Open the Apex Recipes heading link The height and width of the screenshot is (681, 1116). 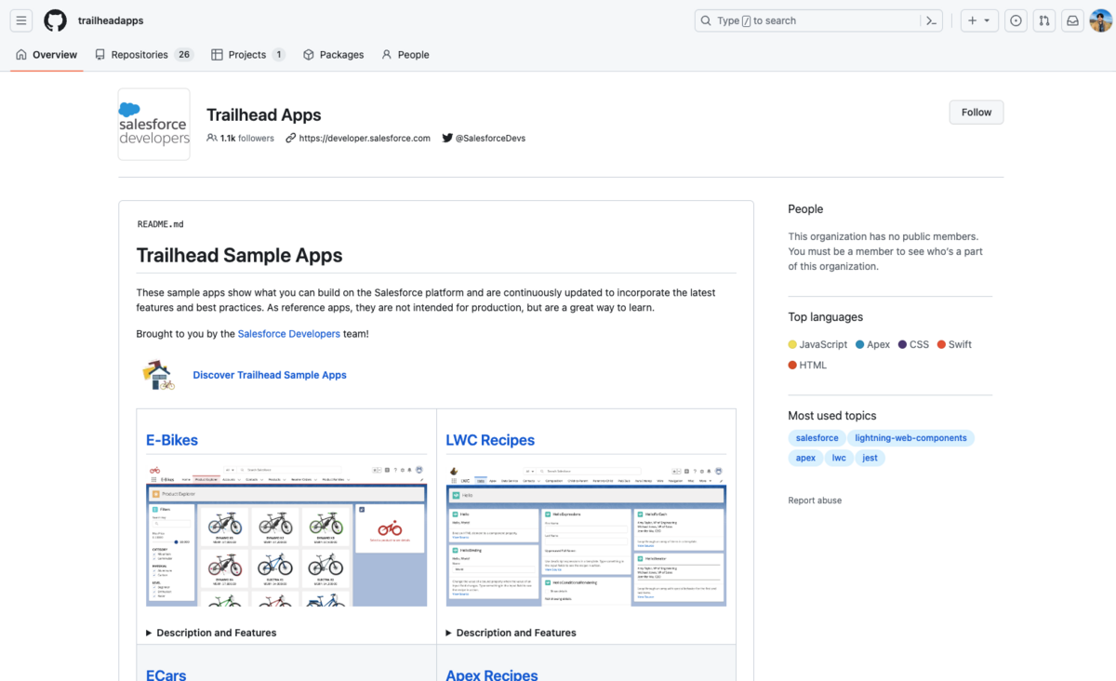492,674
